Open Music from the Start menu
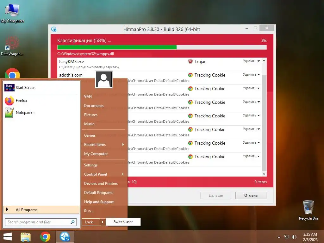This screenshot has height=243, width=324. tap(89, 124)
